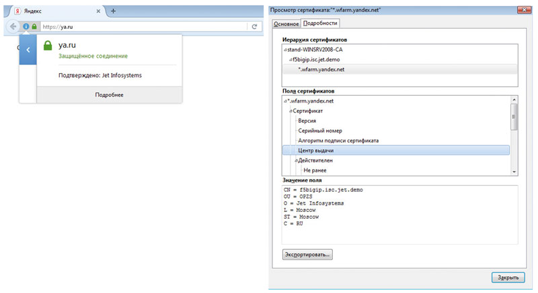Image resolution: width=538 pixels, height=293 pixels.
Task: Reload the page with the refresh icon
Action: tap(254, 27)
